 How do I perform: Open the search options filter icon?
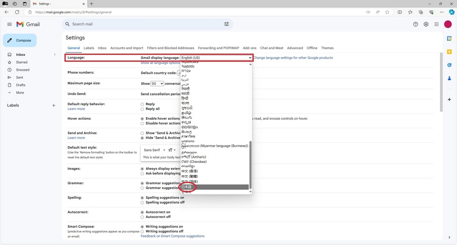[x=227, y=24]
